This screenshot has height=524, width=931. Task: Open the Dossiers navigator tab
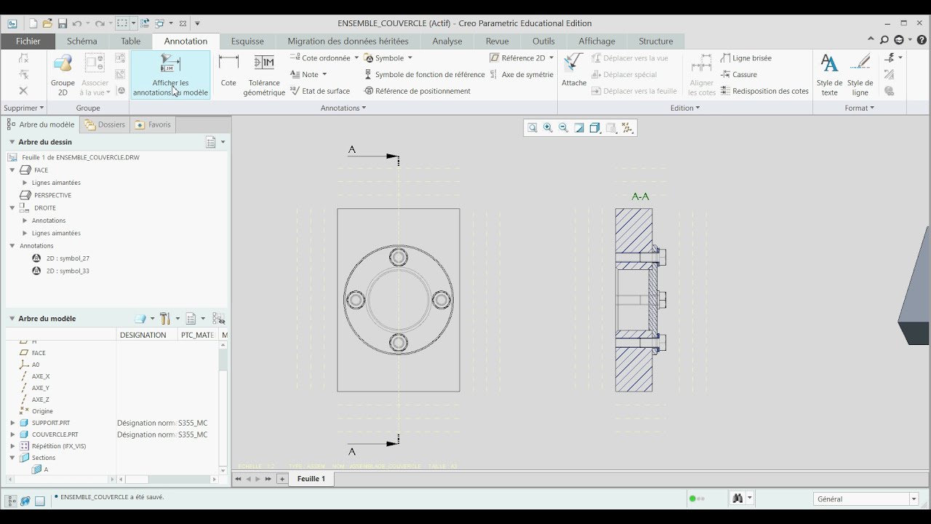click(x=105, y=124)
